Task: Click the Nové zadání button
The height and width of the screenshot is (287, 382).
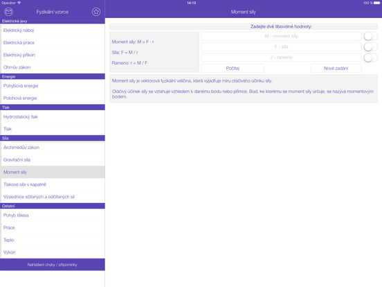Action: (336, 69)
